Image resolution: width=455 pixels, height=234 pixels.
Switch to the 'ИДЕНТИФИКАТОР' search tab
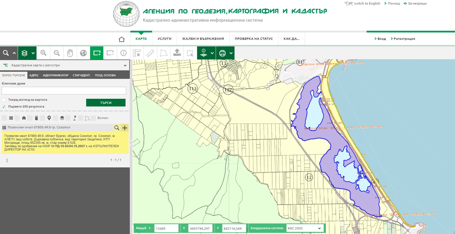coord(56,75)
